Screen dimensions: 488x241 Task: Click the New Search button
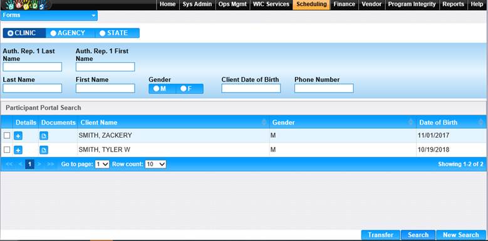[461, 235]
